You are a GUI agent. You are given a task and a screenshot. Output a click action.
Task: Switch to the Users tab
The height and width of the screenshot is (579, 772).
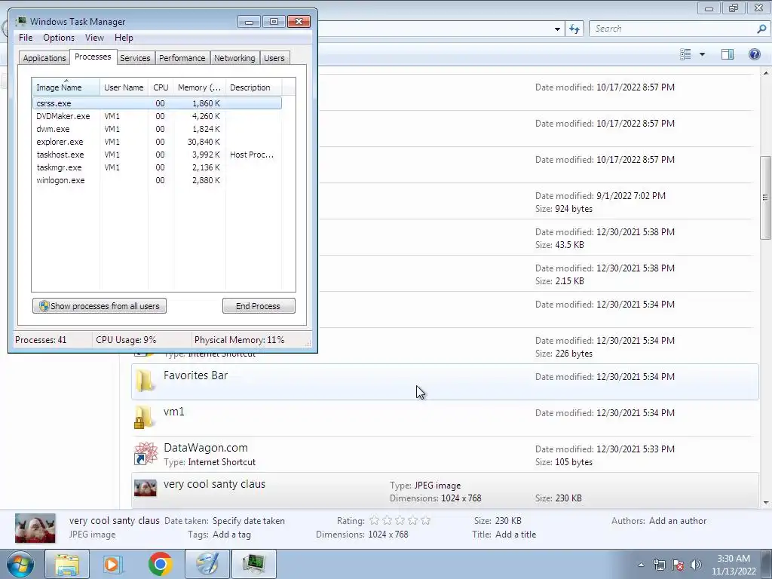[x=274, y=58]
